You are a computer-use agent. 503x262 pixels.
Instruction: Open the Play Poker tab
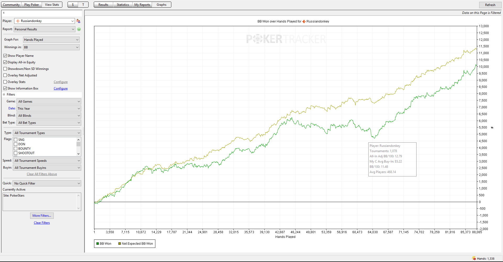click(x=32, y=5)
